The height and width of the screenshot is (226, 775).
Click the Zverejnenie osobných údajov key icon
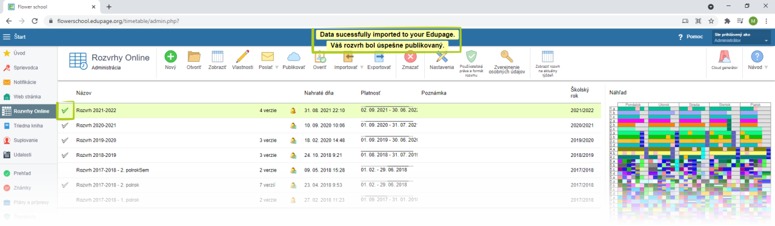pos(506,57)
